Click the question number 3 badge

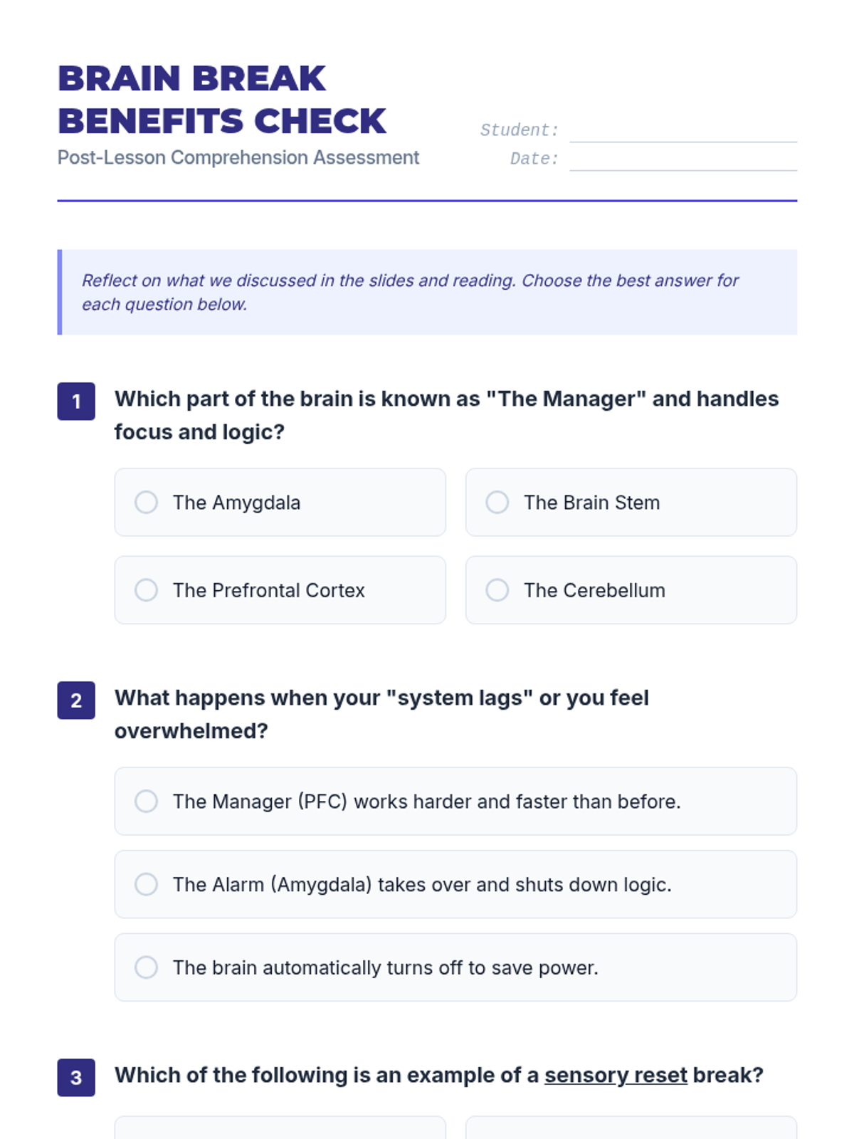pos(76,1078)
